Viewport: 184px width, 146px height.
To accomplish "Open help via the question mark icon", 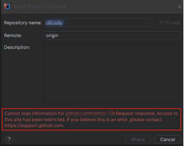I will coord(9,139).
